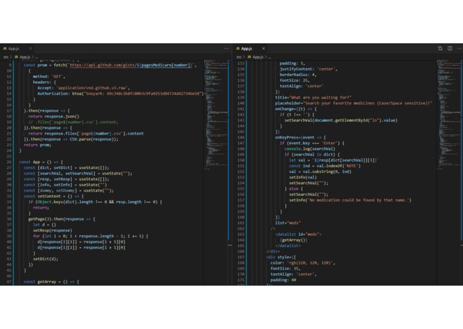
Task: Click the 'return prom;' line
Action: (x=37, y=145)
